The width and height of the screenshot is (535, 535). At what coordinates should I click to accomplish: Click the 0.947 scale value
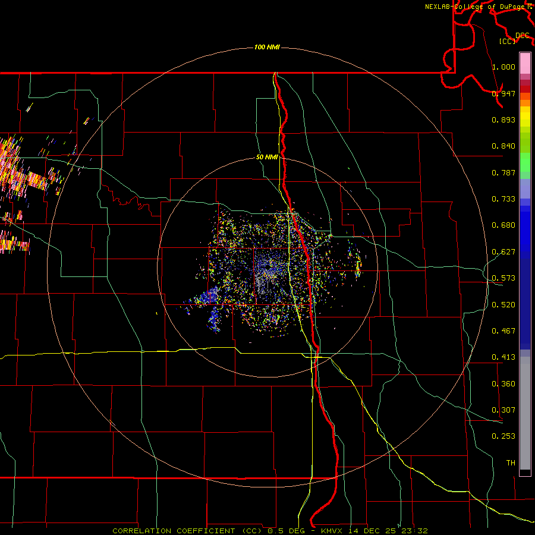pos(503,93)
